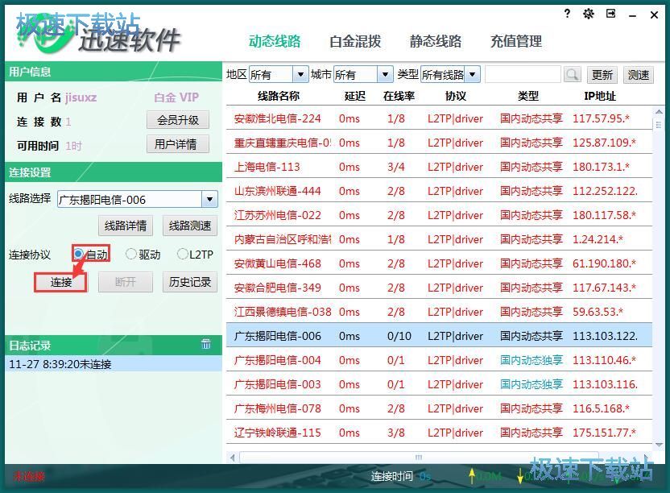This screenshot has height=493, width=670.
Task: Click the 测速 button in filter bar
Action: click(639, 75)
